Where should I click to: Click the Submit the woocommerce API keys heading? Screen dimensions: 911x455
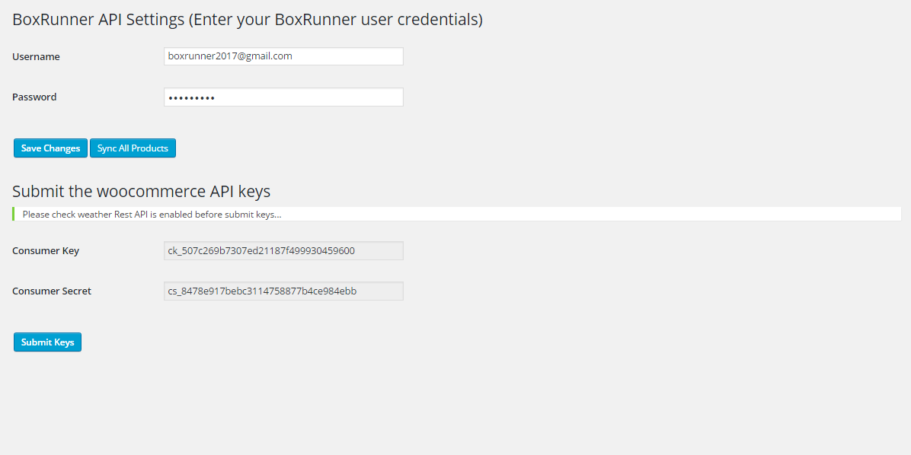pyautogui.click(x=141, y=192)
